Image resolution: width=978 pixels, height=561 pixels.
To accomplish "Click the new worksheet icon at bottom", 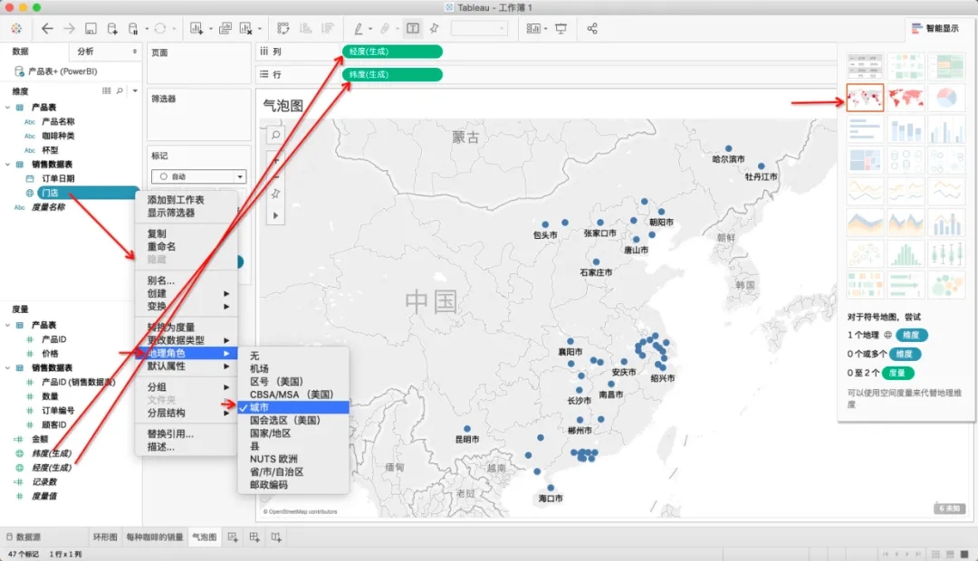I will tap(233, 537).
